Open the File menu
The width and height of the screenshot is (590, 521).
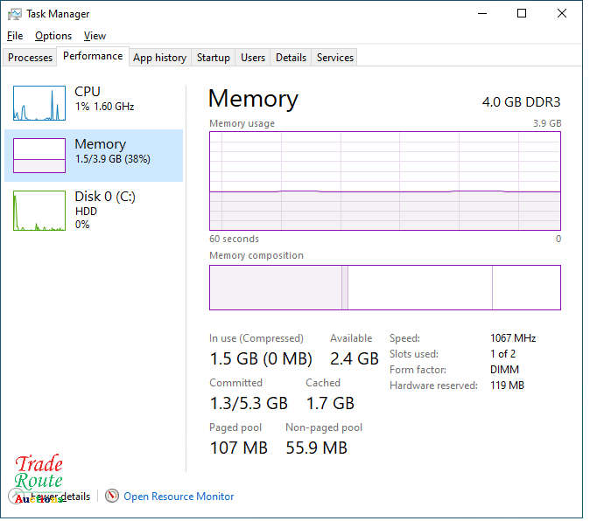point(15,36)
